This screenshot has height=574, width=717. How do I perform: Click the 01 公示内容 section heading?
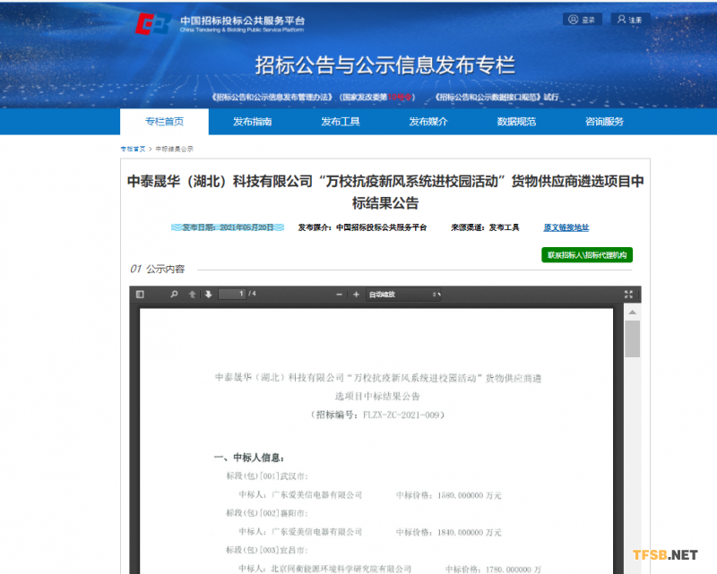click(x=158, y=269)
